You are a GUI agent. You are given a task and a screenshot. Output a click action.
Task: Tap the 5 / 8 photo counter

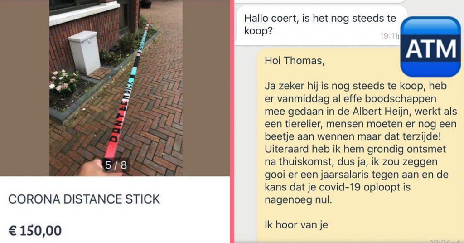tap(116, 165)
